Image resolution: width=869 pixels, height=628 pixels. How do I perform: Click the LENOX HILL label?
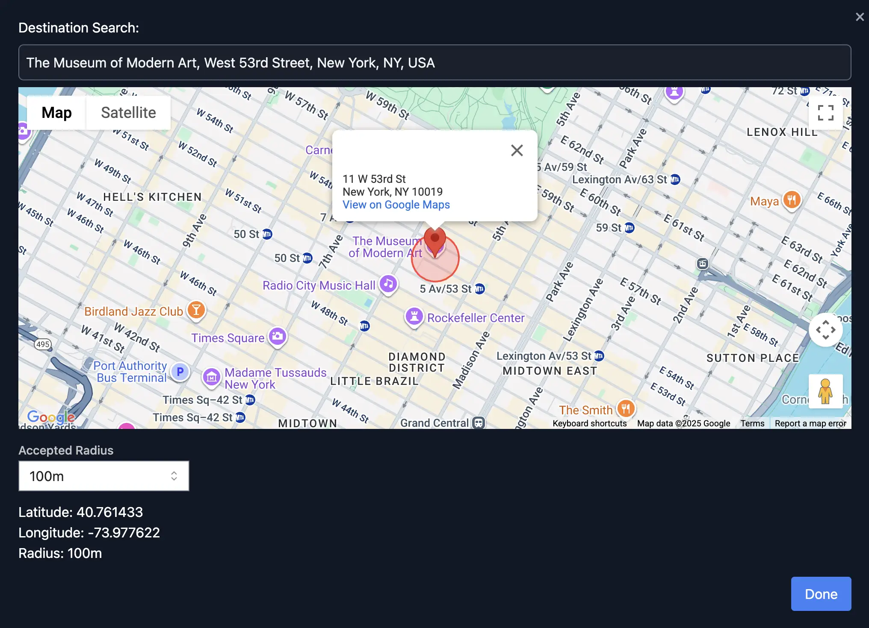pos(782,132)
